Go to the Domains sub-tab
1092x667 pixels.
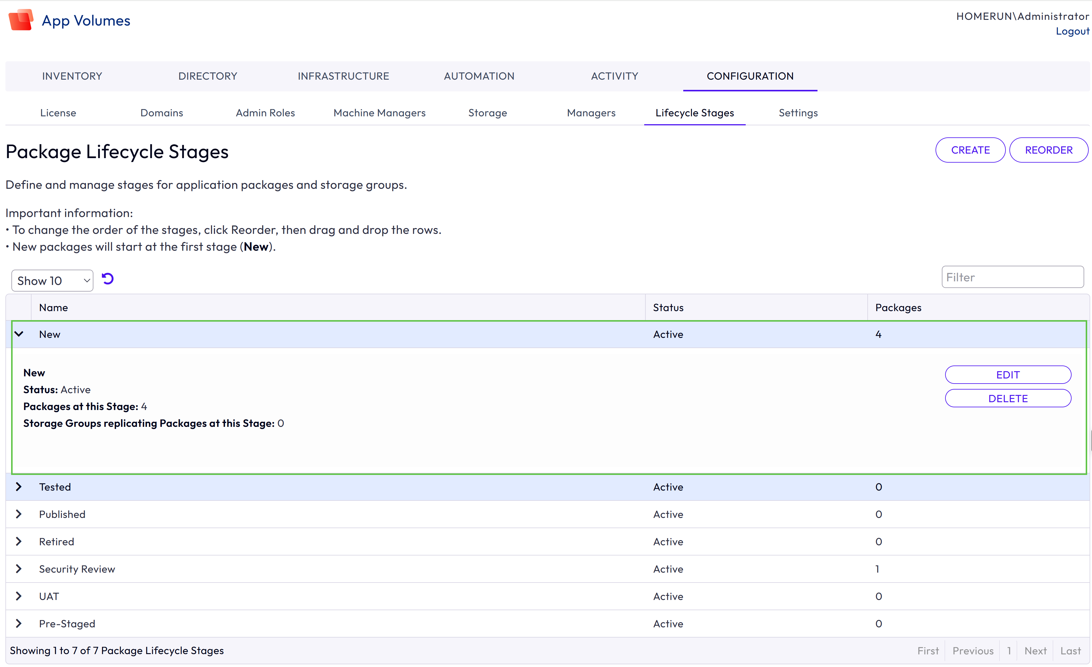[162, 113]
